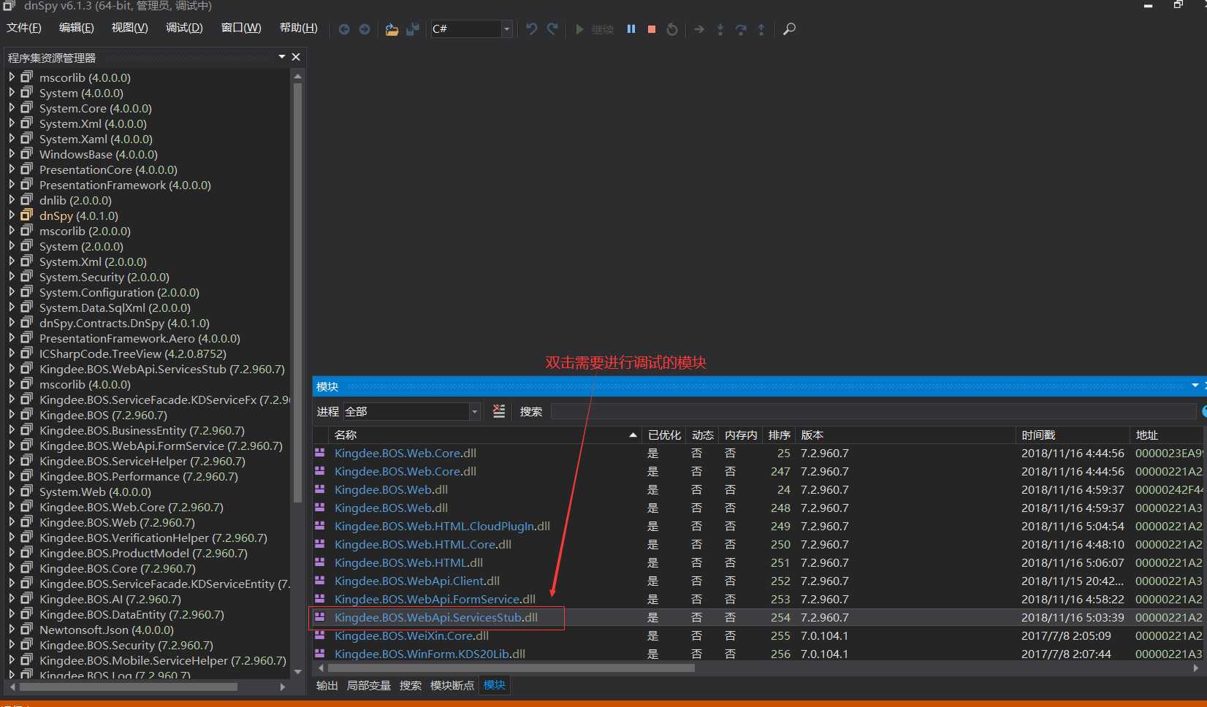Show the next statement arrow

[x=699, y=29]
